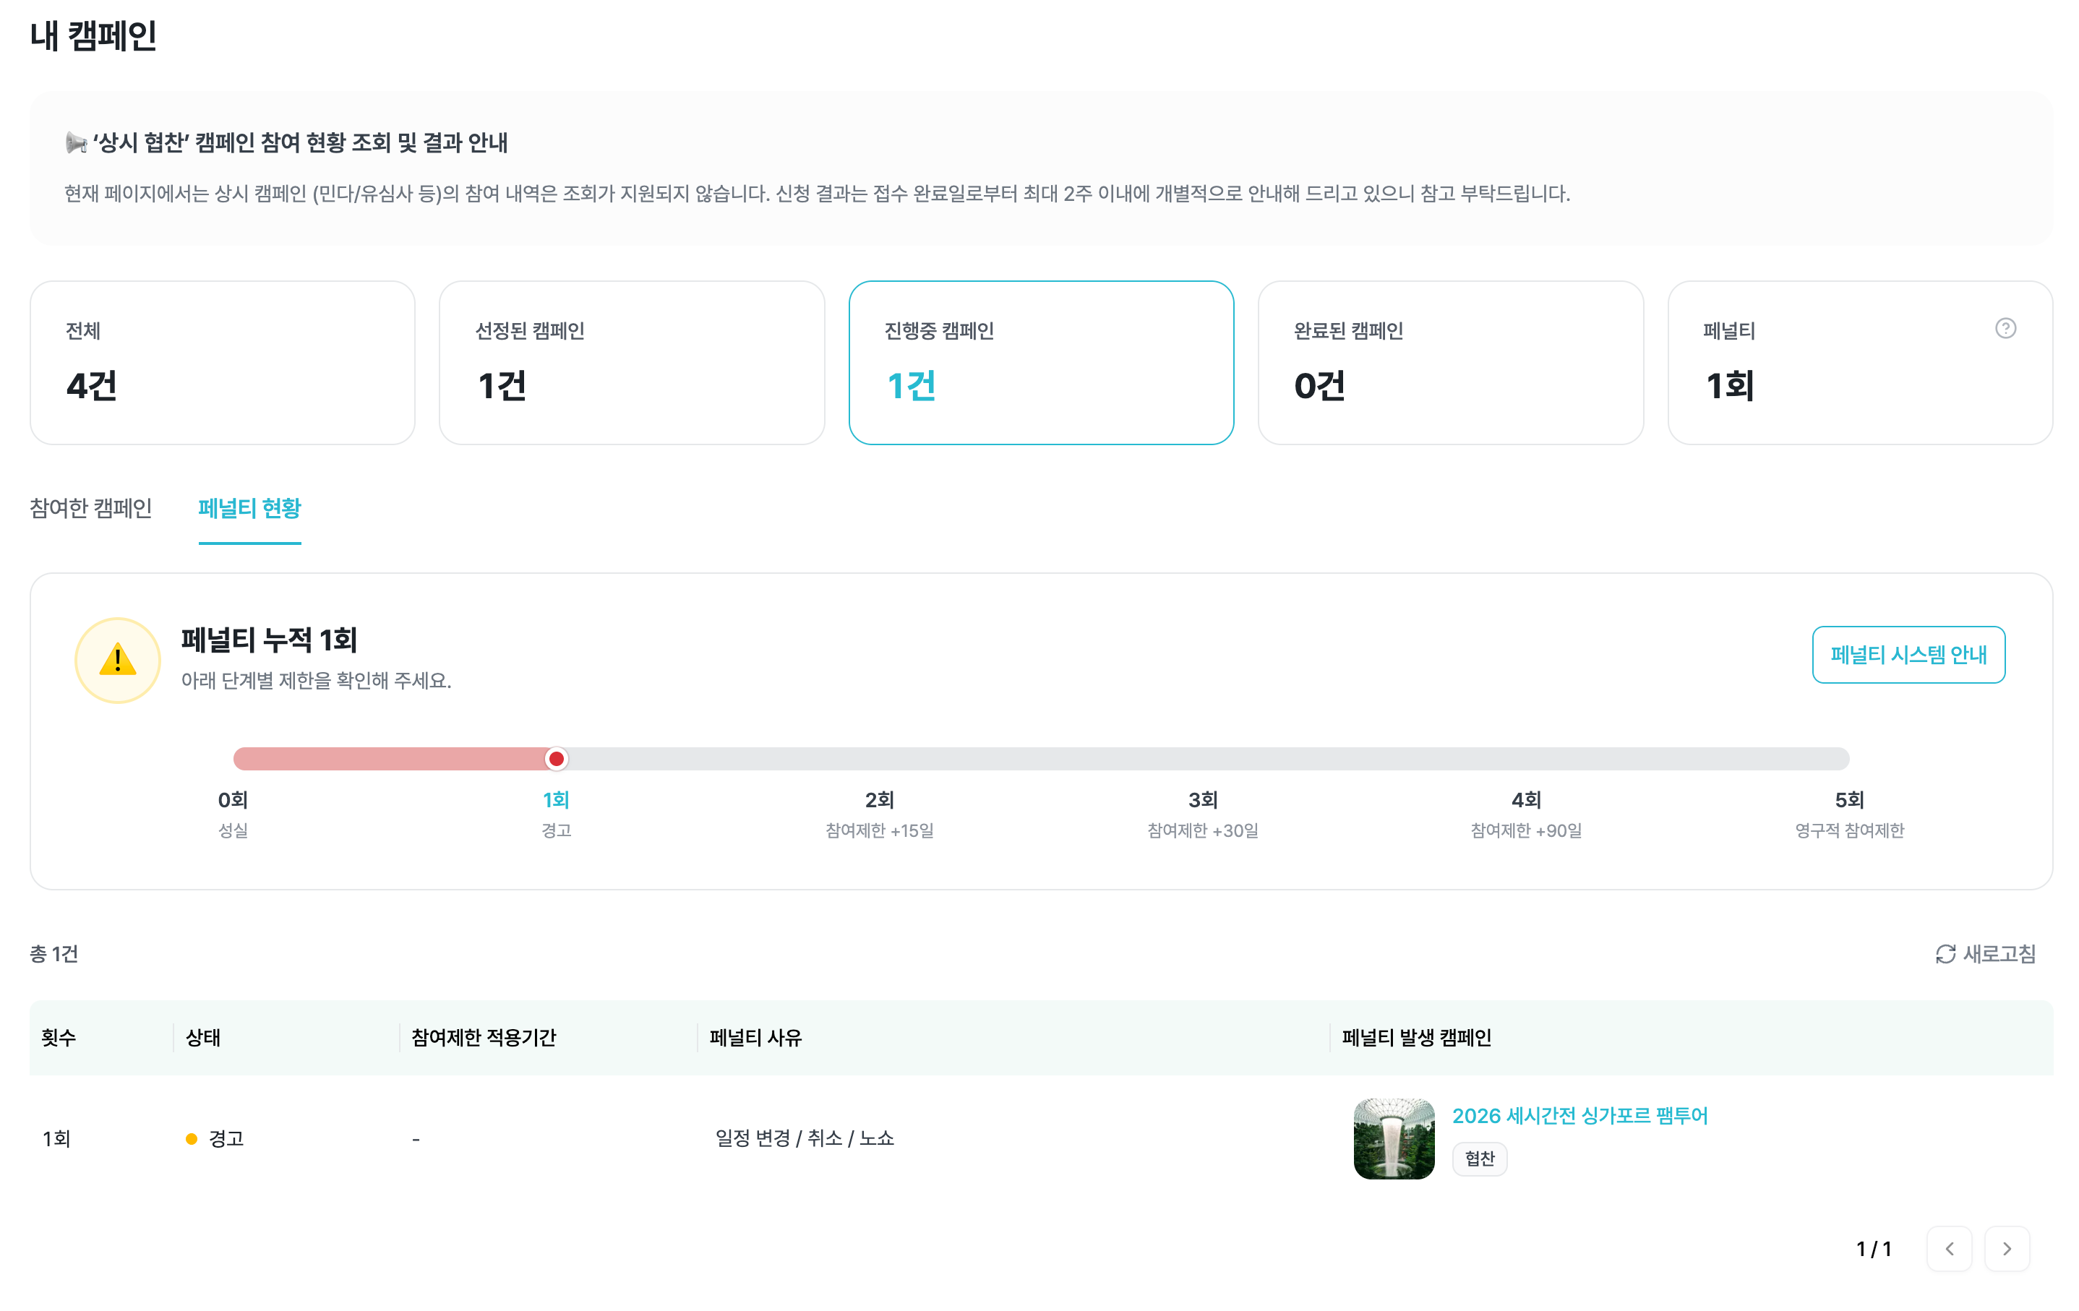This screenshot has height=1311, width=2079.
Task: Click the red marker on penalty progress bar
Action: (x=556, y=759)
